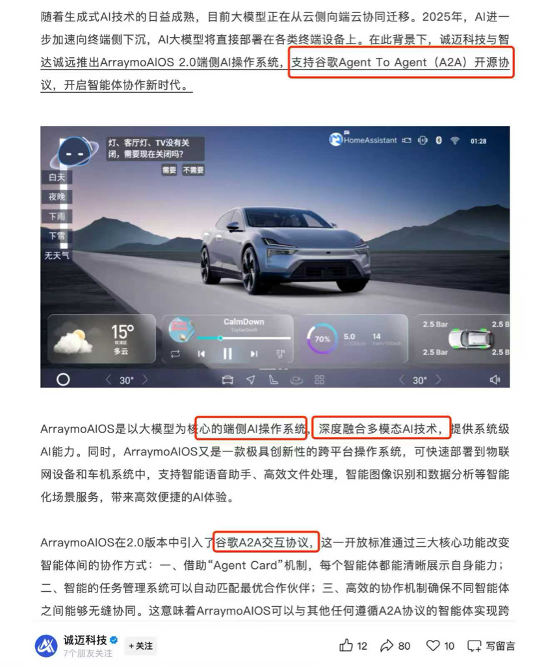Open the apps grid icon
Screen dimensions: 533x666
(320, 380)
